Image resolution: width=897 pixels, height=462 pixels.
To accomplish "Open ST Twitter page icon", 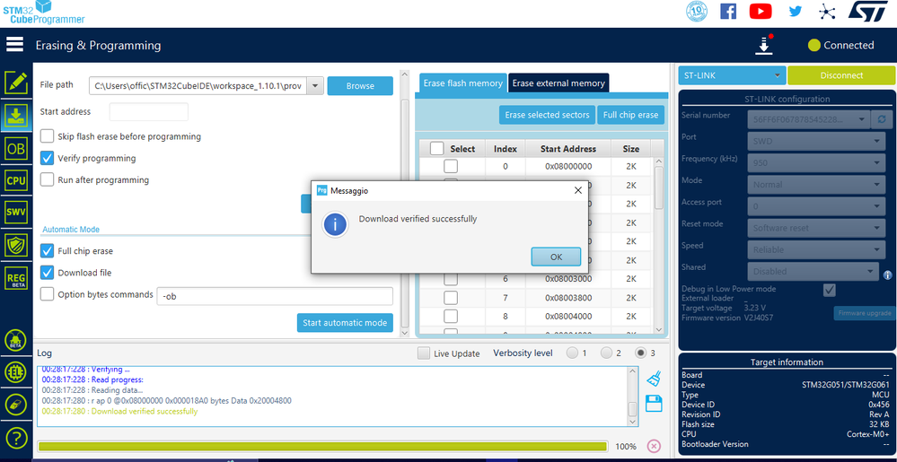I will pyautogui.click(x=796, y=11).
